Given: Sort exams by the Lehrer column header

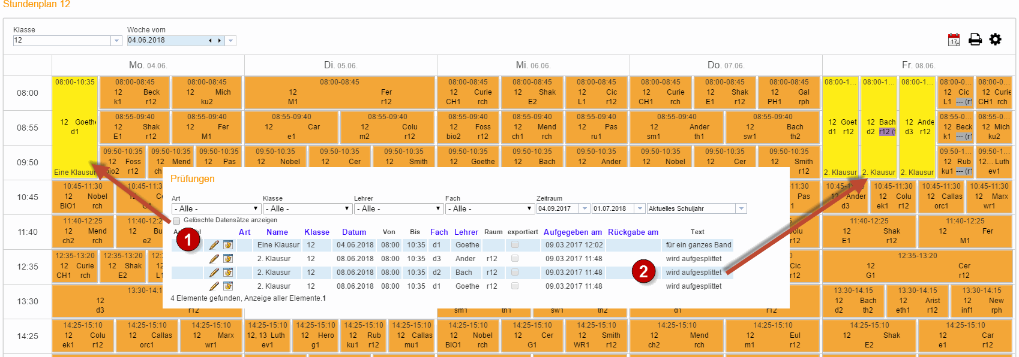Looking at the screenshot, I should click(x=466, y=232).
